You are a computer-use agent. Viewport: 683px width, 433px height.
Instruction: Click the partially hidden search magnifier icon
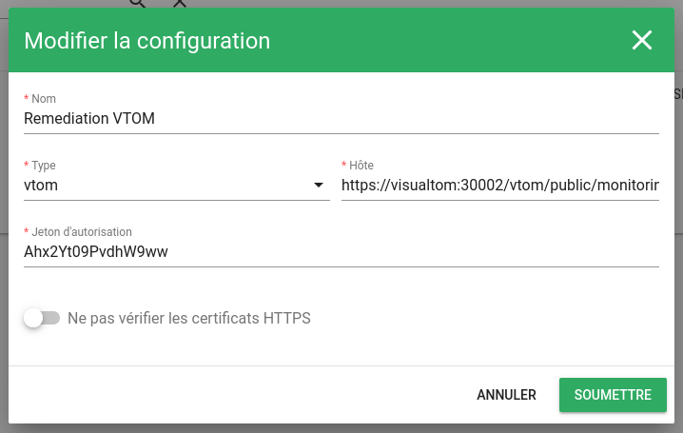pyautogui.click(x=138, y=4)
